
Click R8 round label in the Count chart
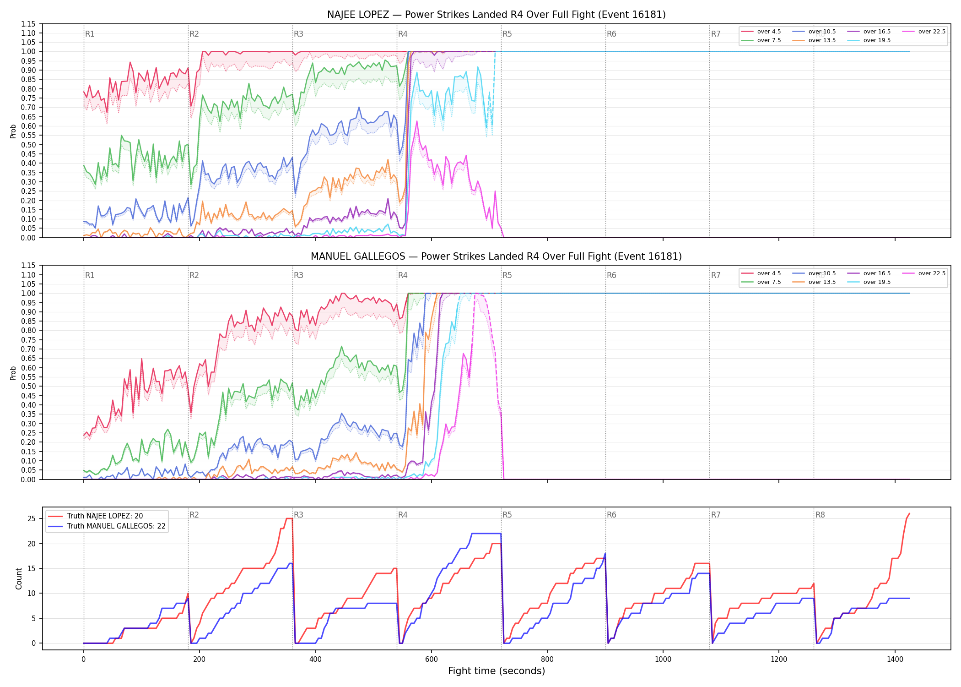point(820,515)
